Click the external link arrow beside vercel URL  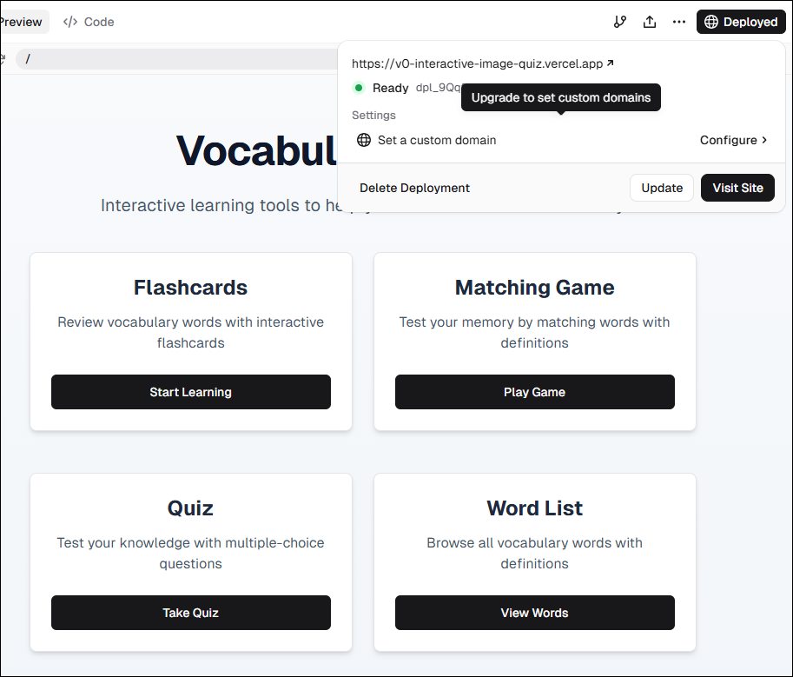(x=611, y=63)
